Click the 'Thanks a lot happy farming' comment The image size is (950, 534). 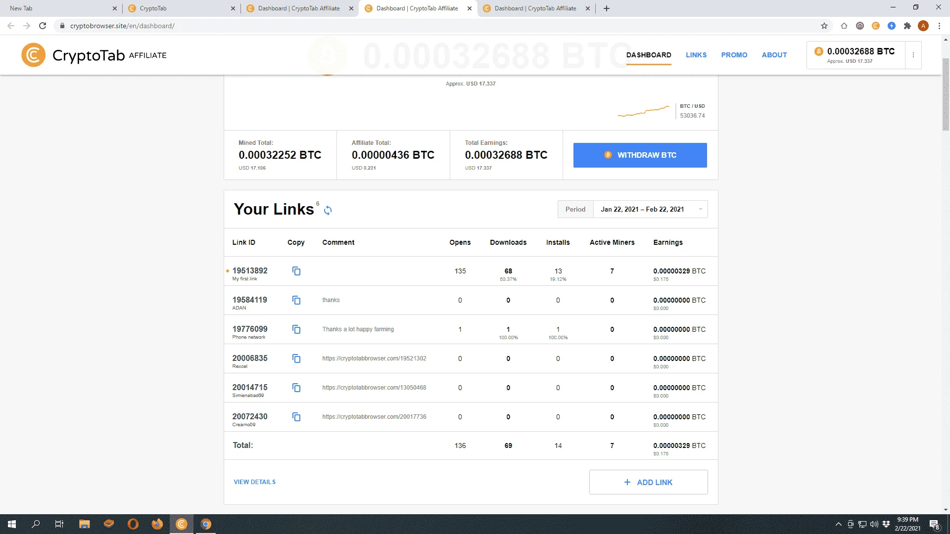[358, 329]
